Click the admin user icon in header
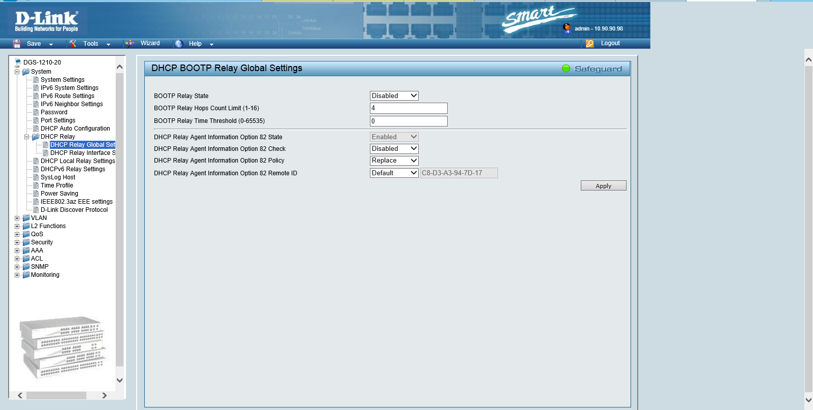The height and width of the screenshot is (410, 813). (x=567, y=28)
